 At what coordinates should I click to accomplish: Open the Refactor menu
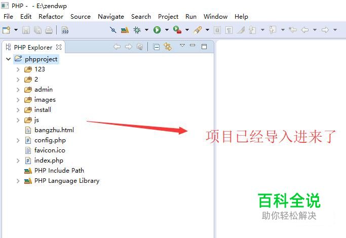[x=51, y=17]
